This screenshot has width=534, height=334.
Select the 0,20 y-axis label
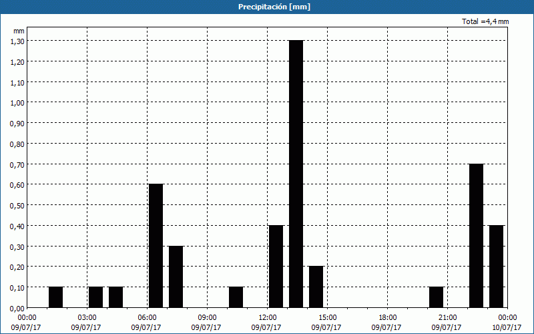click(x=17, y=267)
